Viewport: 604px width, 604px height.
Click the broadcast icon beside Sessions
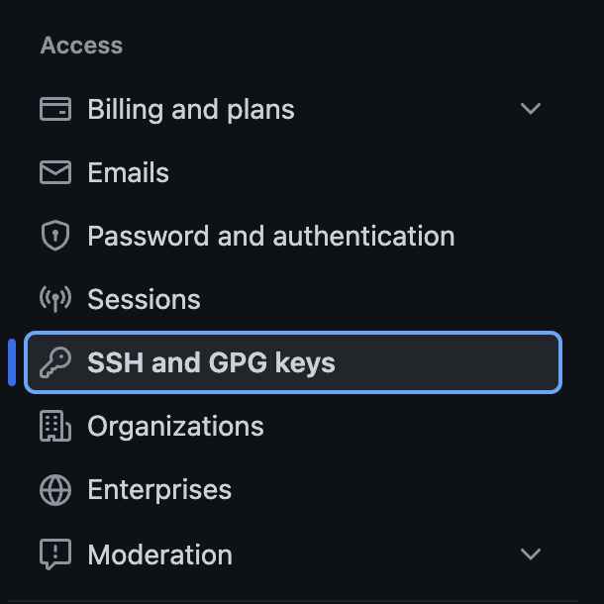point(55,299)
